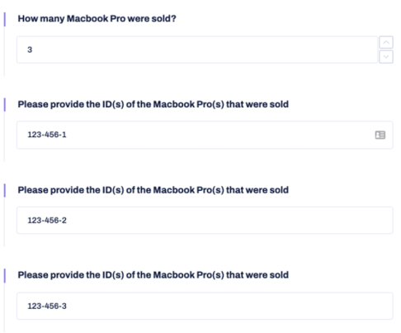Click purple marker beside 'How many Macbook Pro' question
The image size is (401, 333).
[x=5, y=19]
